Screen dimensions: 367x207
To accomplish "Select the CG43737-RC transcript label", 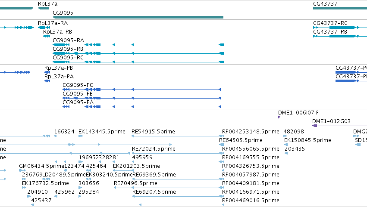I will [x=330, y=23].
